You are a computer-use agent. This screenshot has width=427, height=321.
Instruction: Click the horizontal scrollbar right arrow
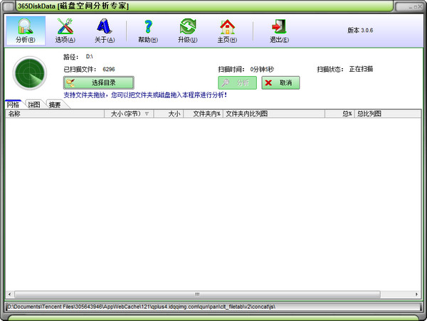pyautogui.click(x=416, y=294)
